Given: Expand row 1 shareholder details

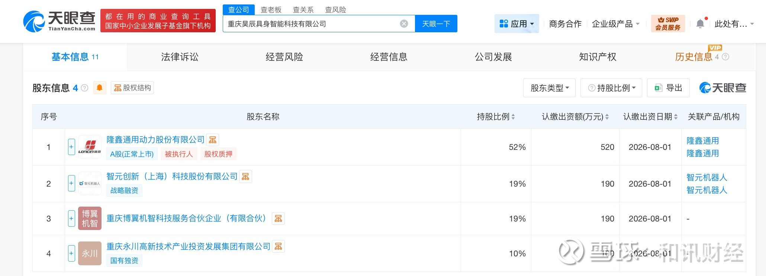Looking at the screenshot, I should [x=71, y=147].
